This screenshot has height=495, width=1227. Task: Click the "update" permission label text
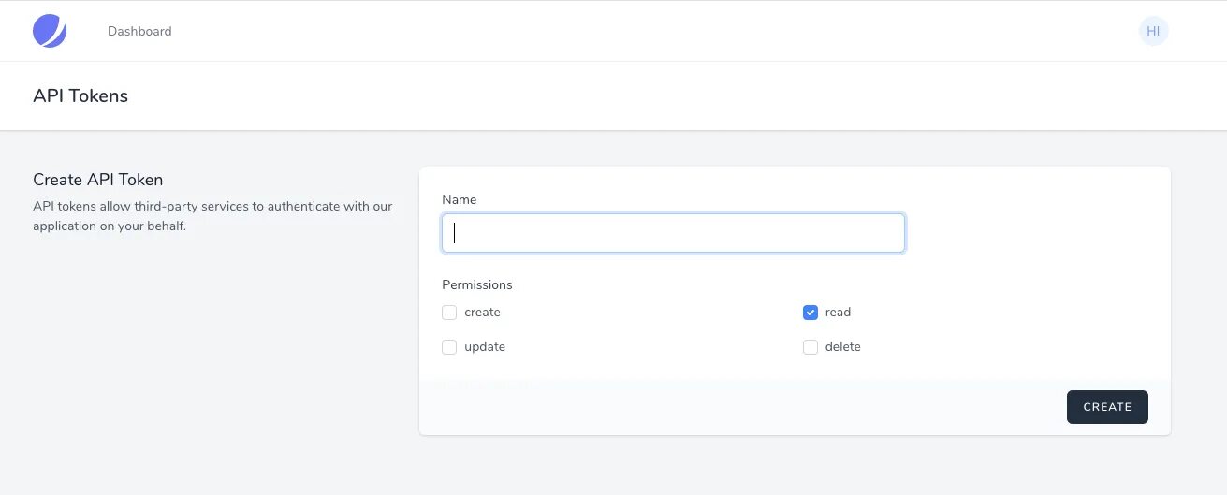point(485,347)
